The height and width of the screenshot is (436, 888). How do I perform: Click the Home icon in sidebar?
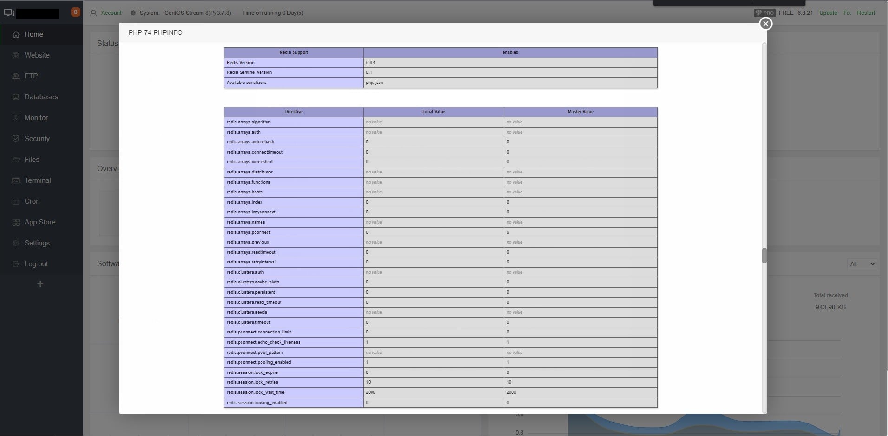[x=16, y=34]
